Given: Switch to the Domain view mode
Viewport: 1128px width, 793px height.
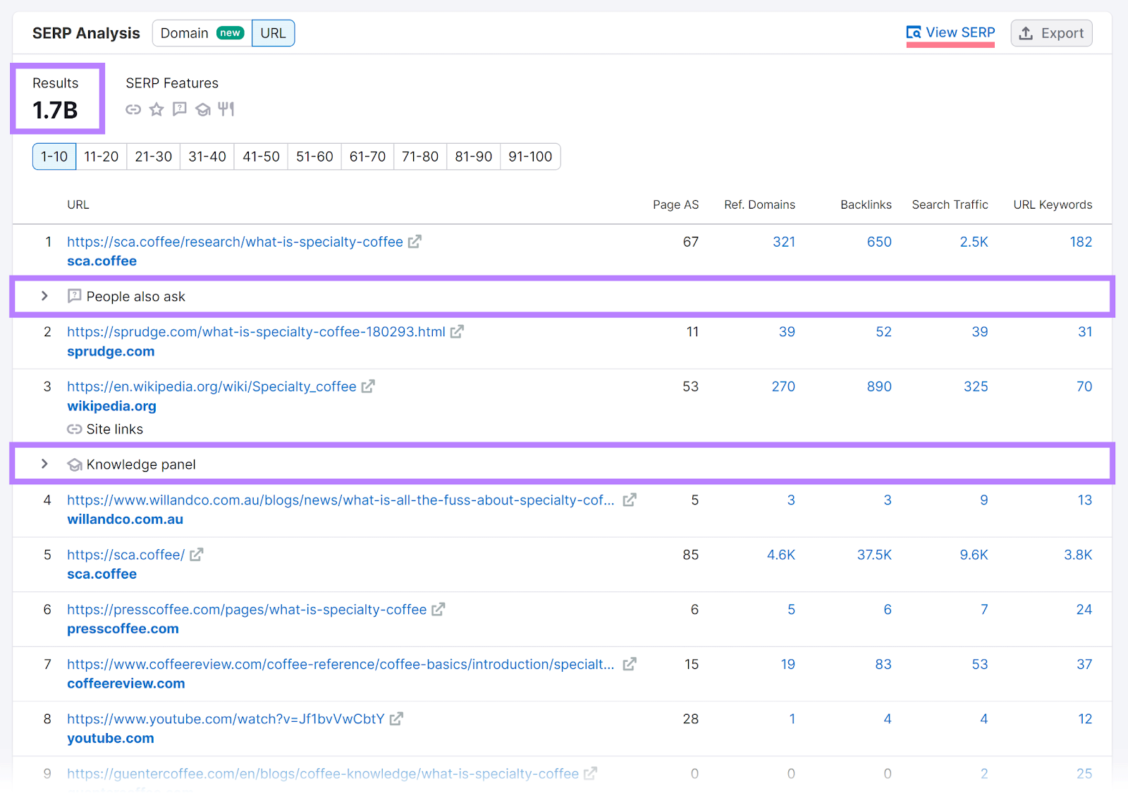Looking at the screenshot, I should (x=185, y=32).
